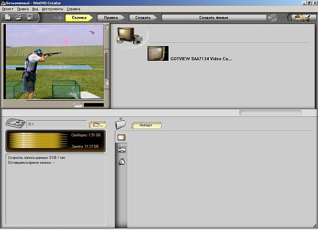This screenshot has width=318, height=230.
Task: Switch to the images media tab
Action: pos(121,150)
